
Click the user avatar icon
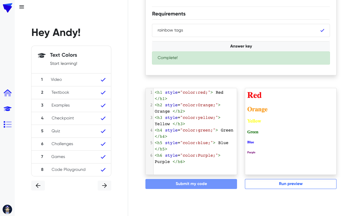[7, 209]
